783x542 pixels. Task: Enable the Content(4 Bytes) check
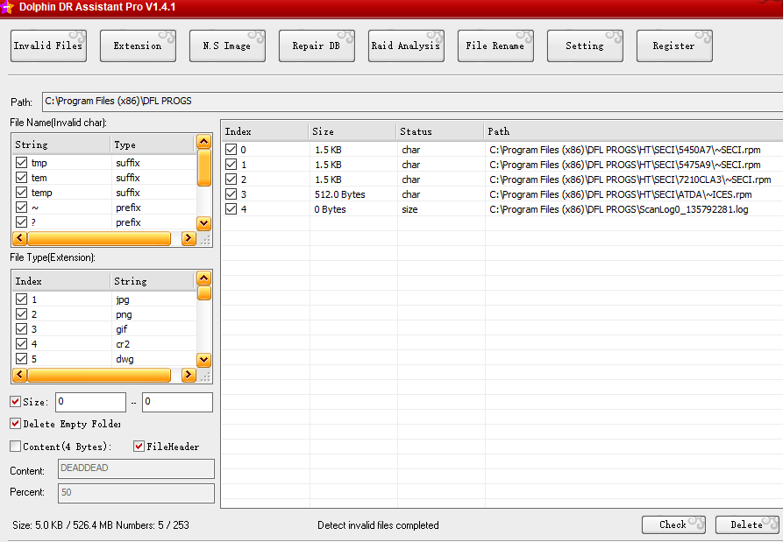coord(14,446)
